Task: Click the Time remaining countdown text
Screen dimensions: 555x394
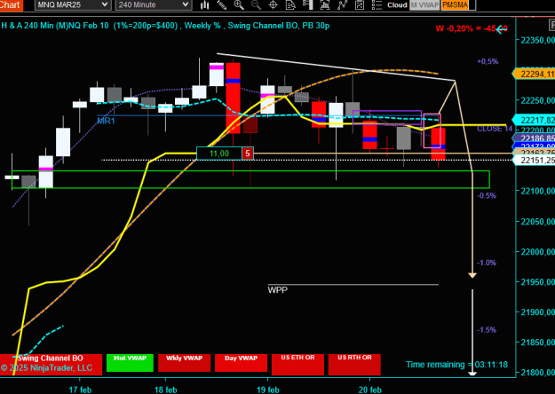Action: [x=456, y=365]
